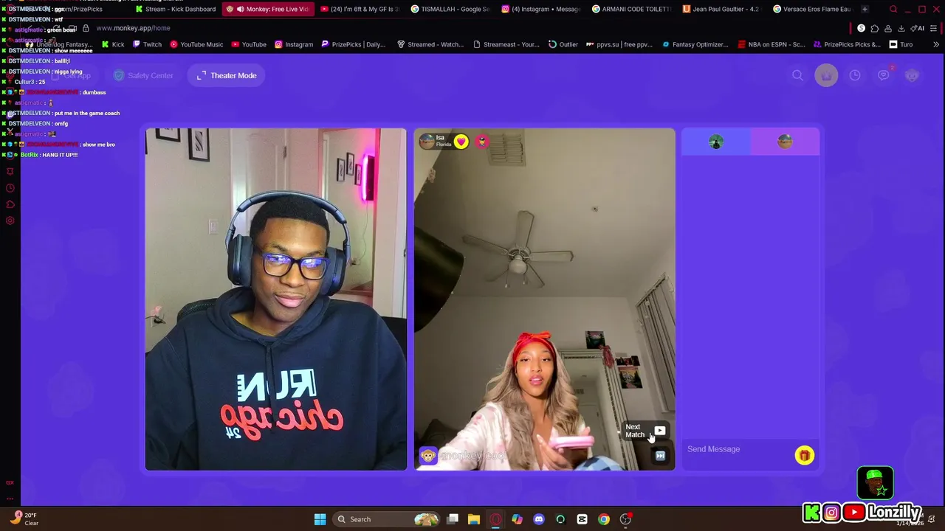This screenshot has height=531, width=945.
Task: Open CapCut from the taskbar
Action: pos(582,519)
